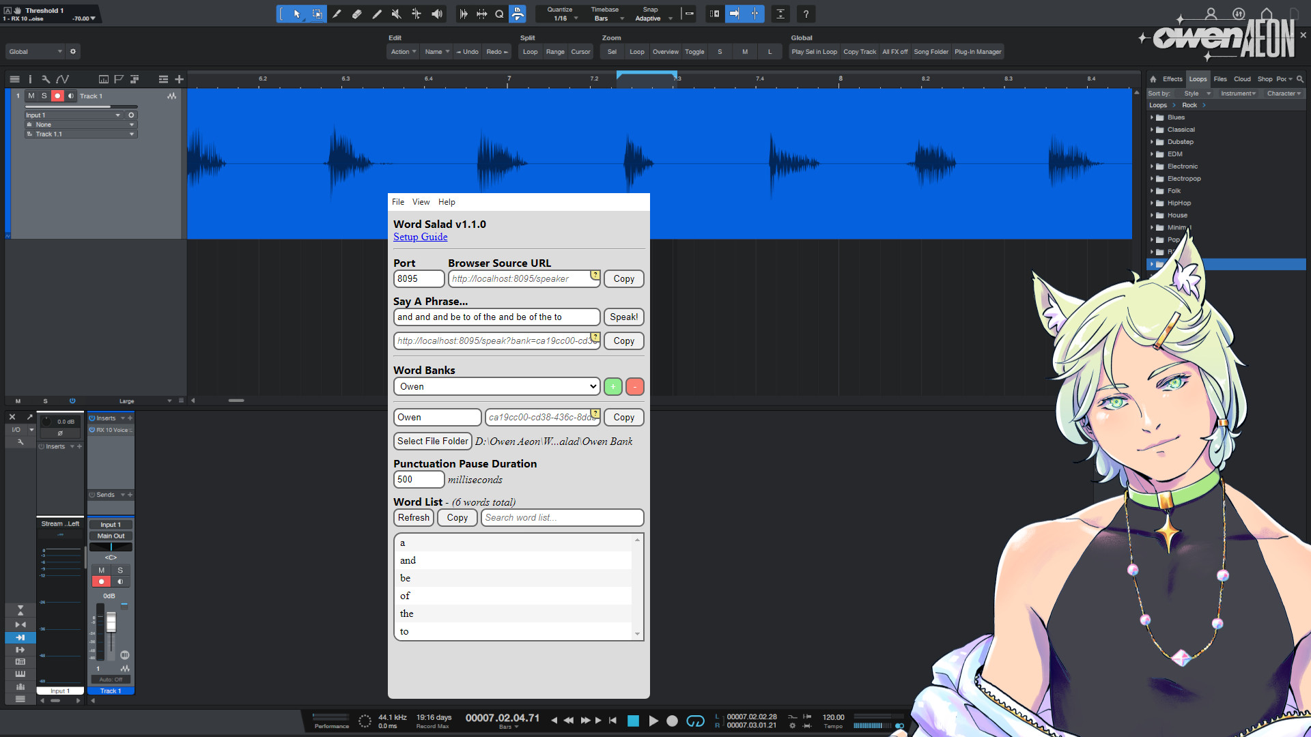Open the Track 1.1 layer dropdown

(81, 134)
